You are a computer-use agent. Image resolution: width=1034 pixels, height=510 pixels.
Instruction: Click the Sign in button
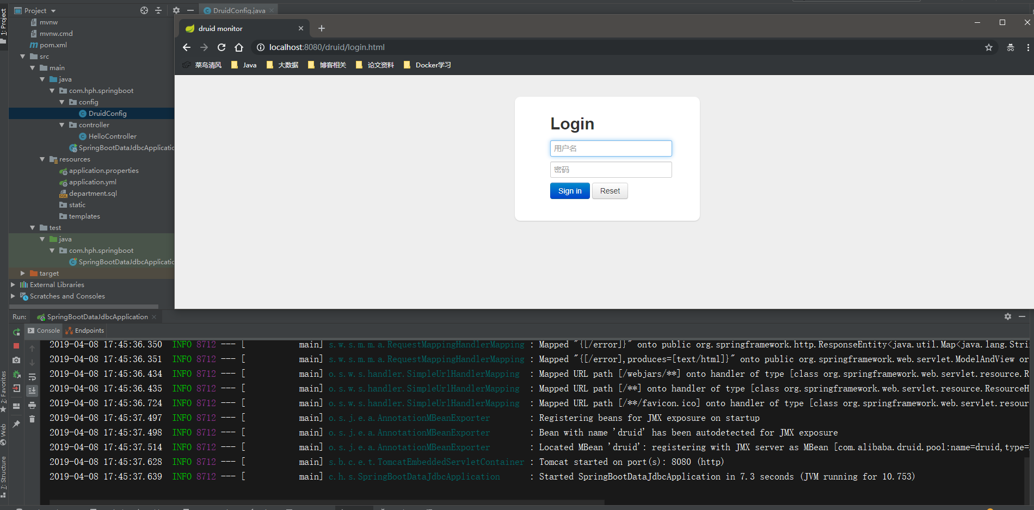[x=570, y=191]
